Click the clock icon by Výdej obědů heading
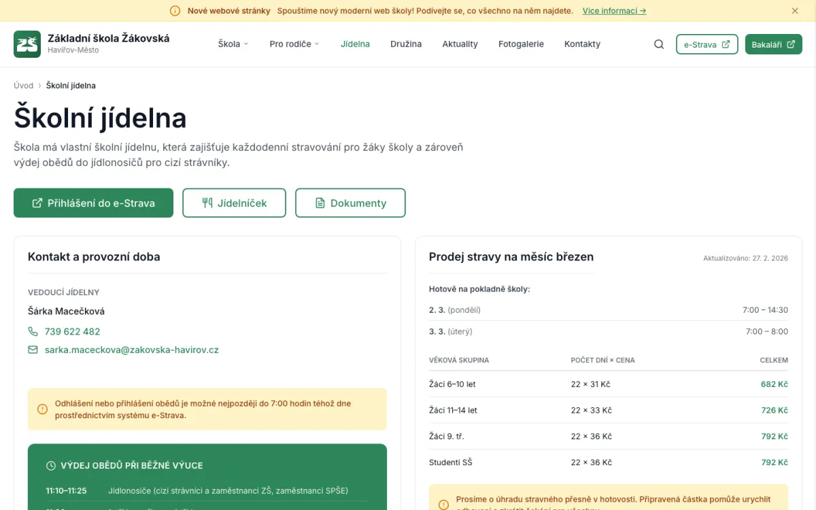The height and width of the screenshot is (510, 816). coord(51,466)
